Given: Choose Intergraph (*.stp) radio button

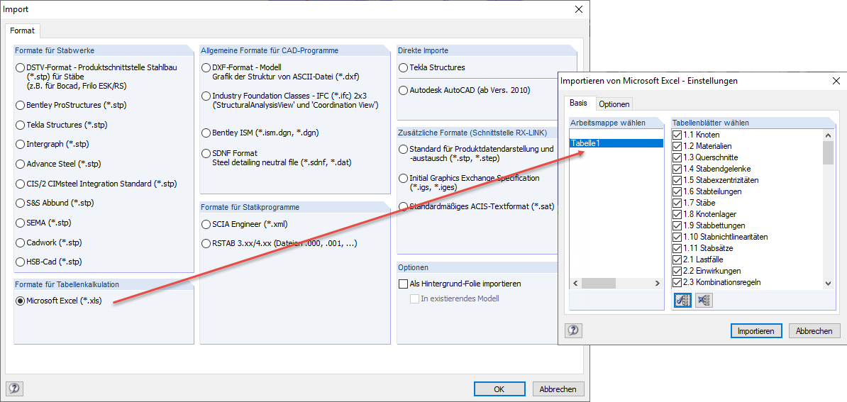Looking at the screenshot, I should (21, 145).
